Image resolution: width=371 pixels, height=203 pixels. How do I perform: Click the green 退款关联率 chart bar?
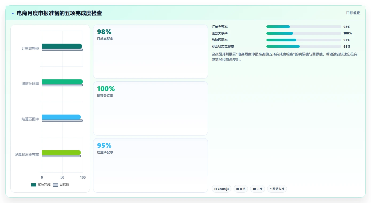62,82
